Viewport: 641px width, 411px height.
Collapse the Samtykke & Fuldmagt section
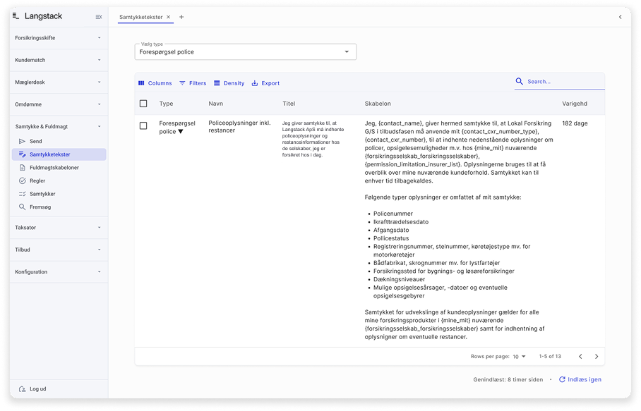[58, 126]
